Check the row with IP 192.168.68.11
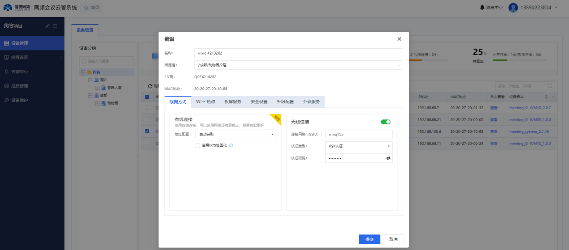 point(147,143)
